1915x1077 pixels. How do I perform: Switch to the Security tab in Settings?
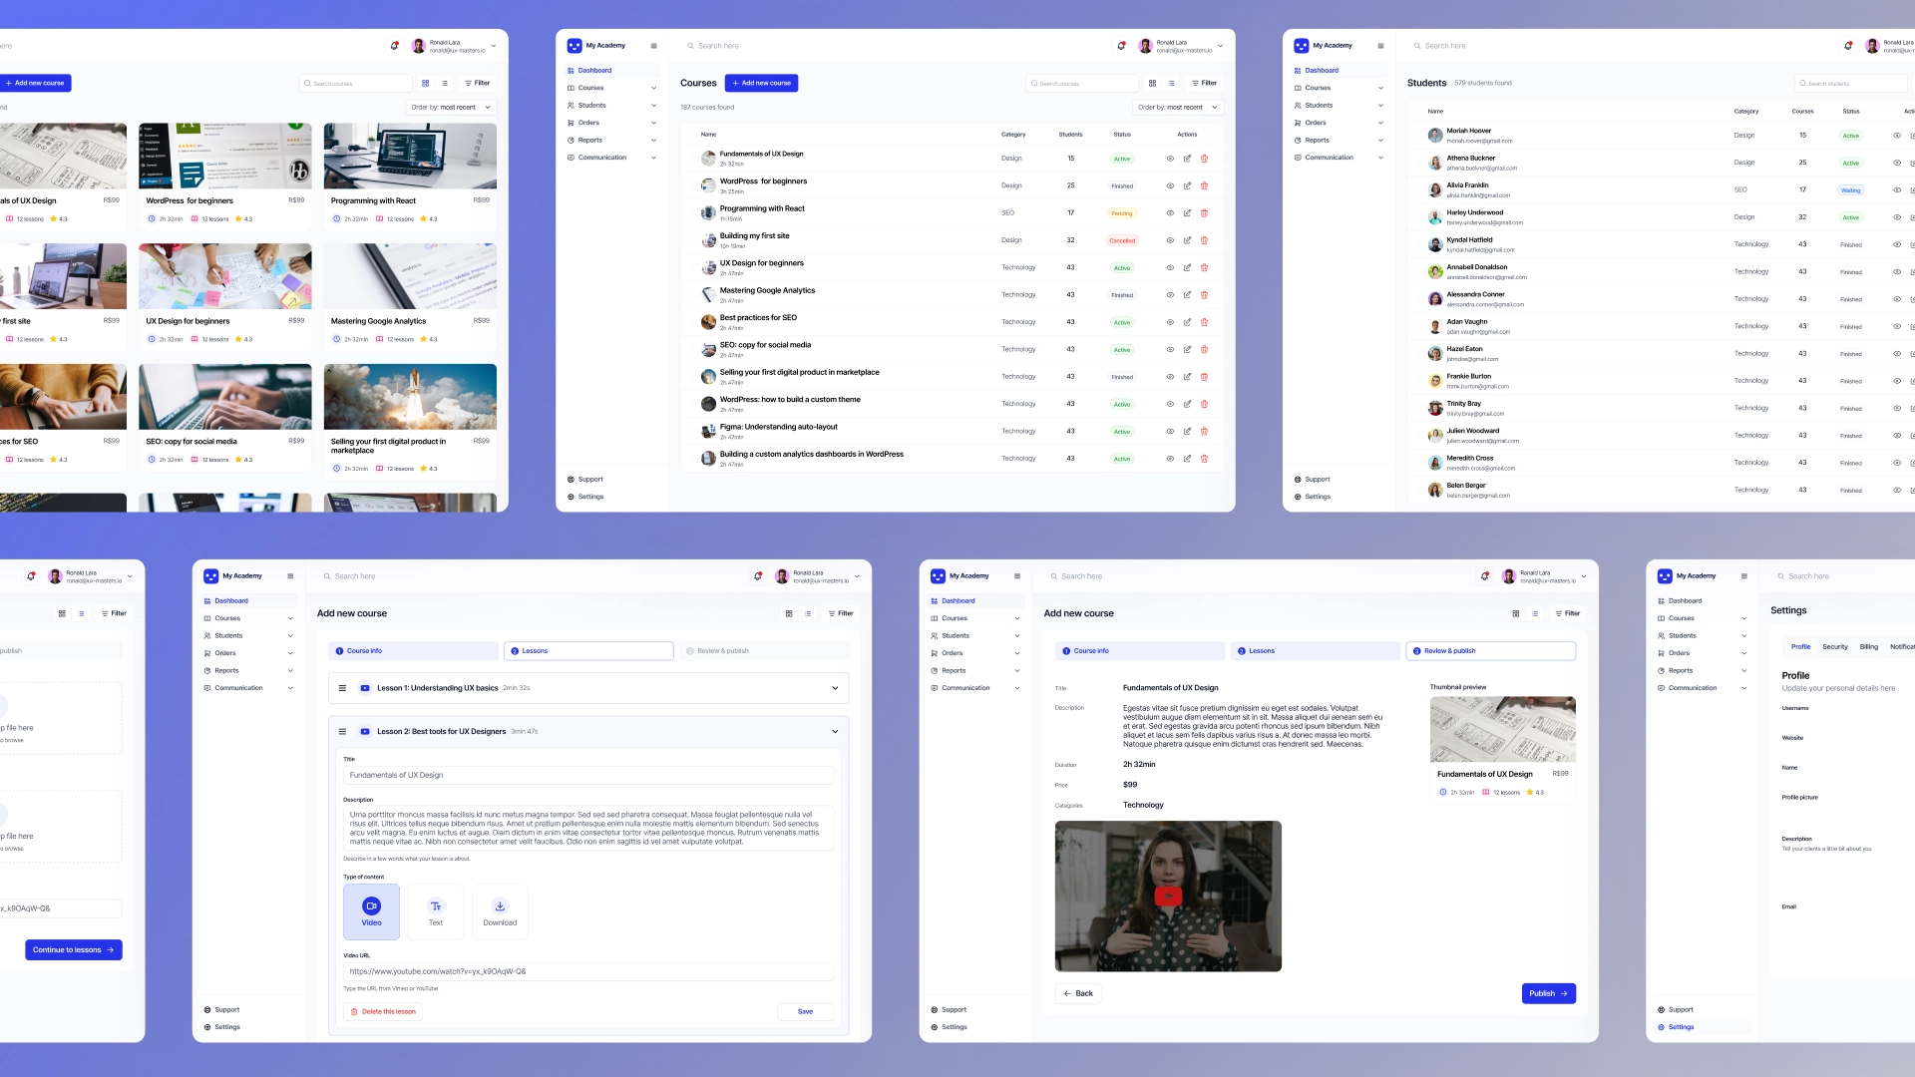click(x=1834, y=647)
